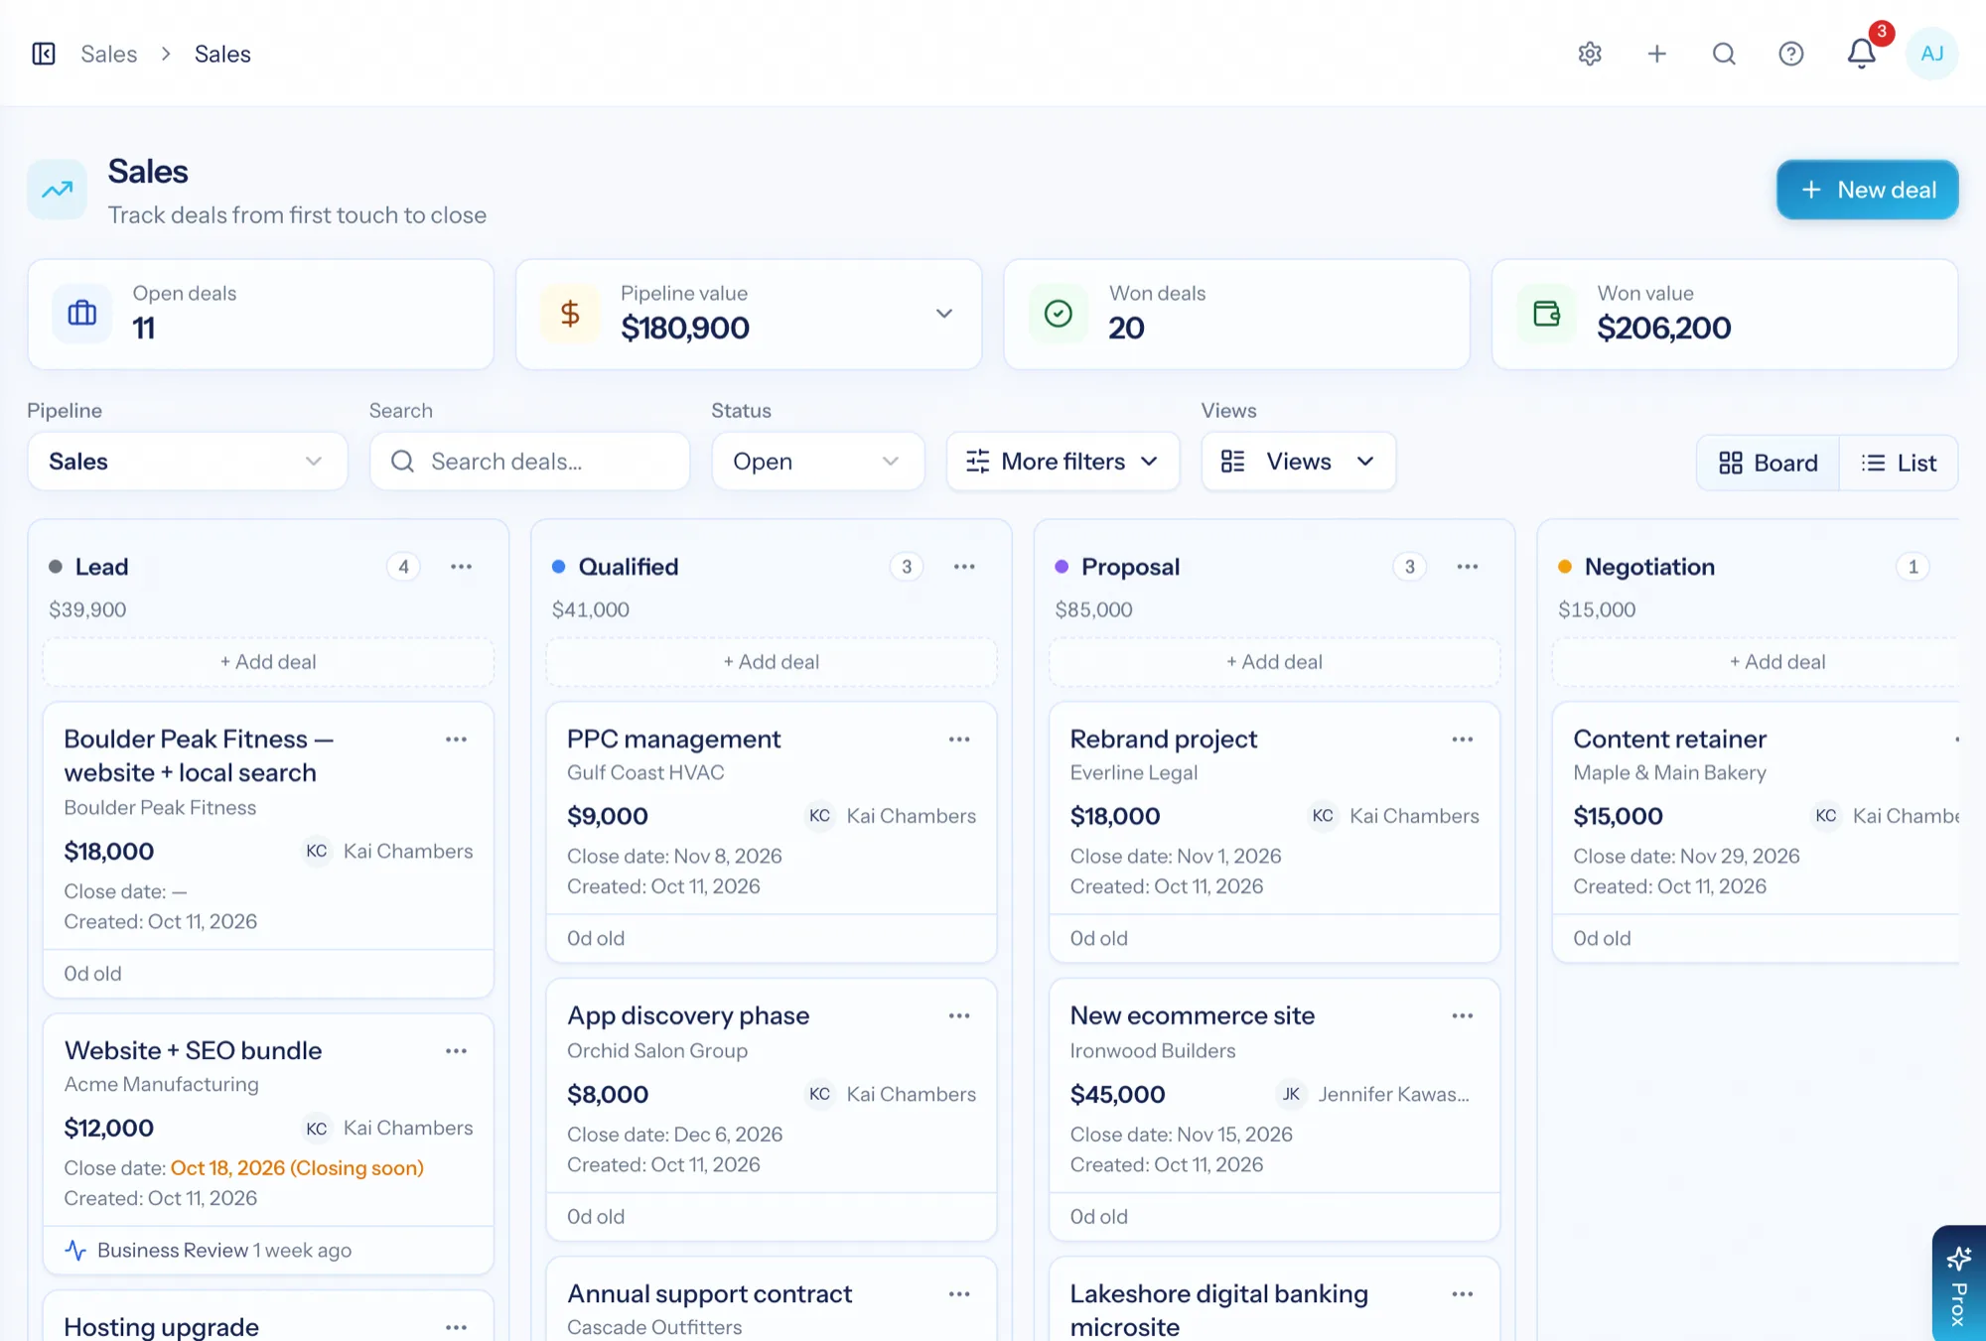The height and width of the screenshot is (1341, 1986).
Task: Open the Status Open dropdown
Action: [x=817, y=462]
